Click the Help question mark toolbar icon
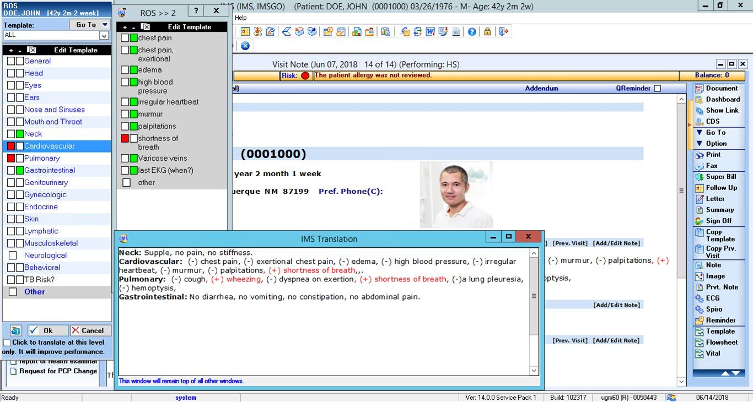This screenshot has height=402, width=753. [x=473, y=31]
